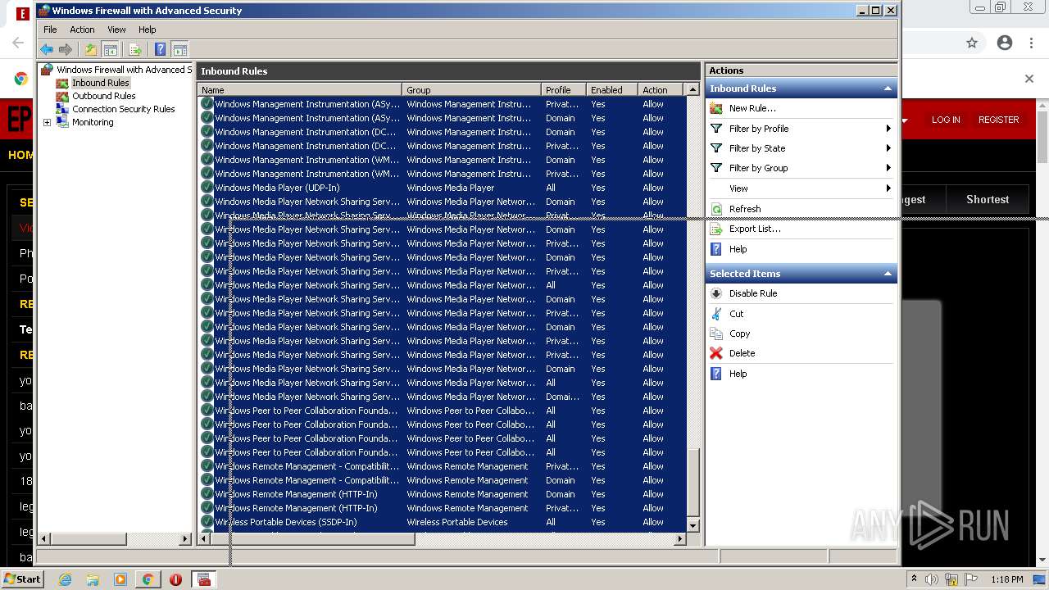
Task: Open the Filter by State submenu arrow
Action: point(888,148)
